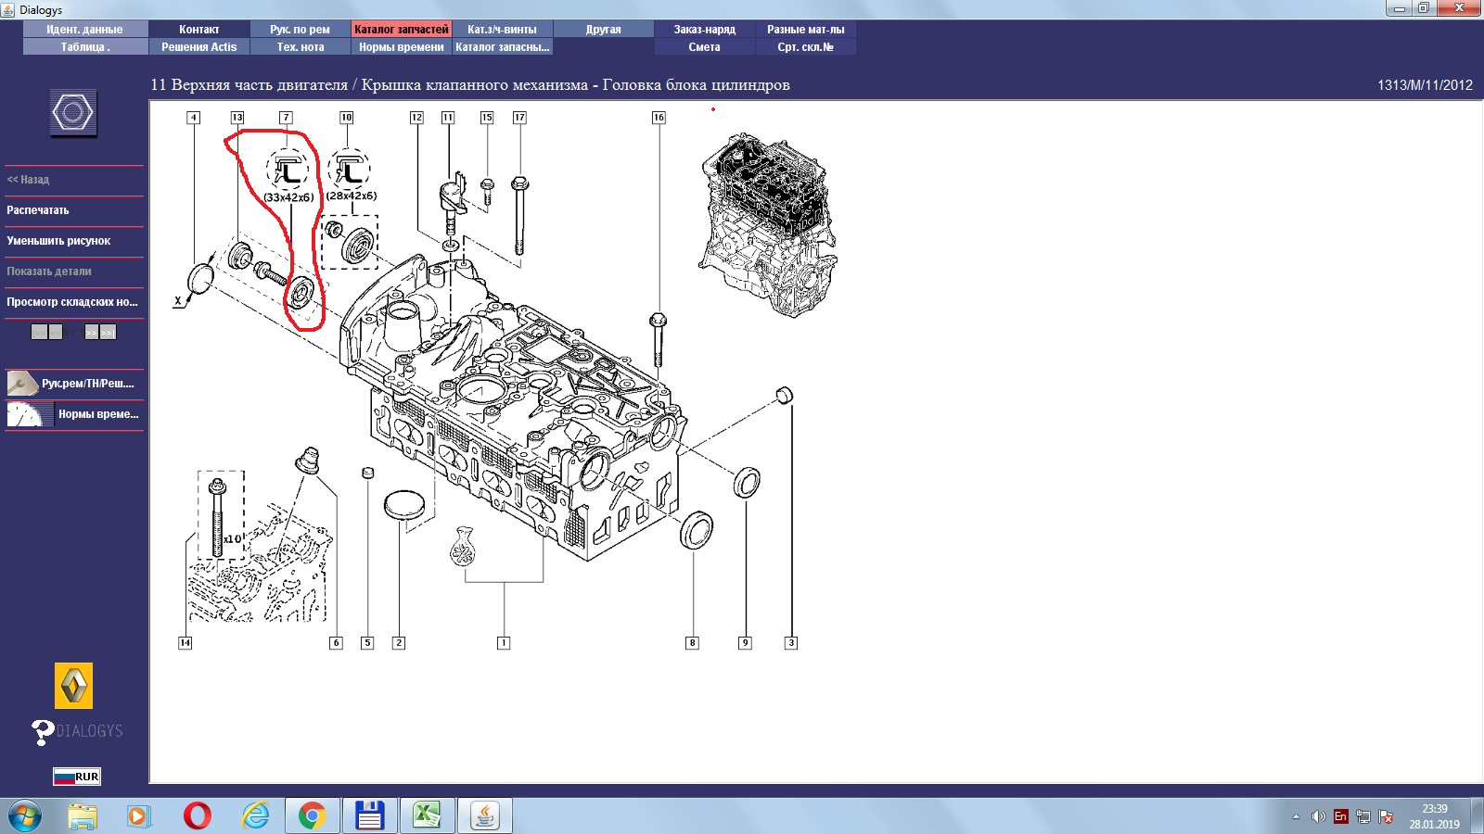Open repair manual wrench icon button
1484x834 pixels.
[22, 383]
